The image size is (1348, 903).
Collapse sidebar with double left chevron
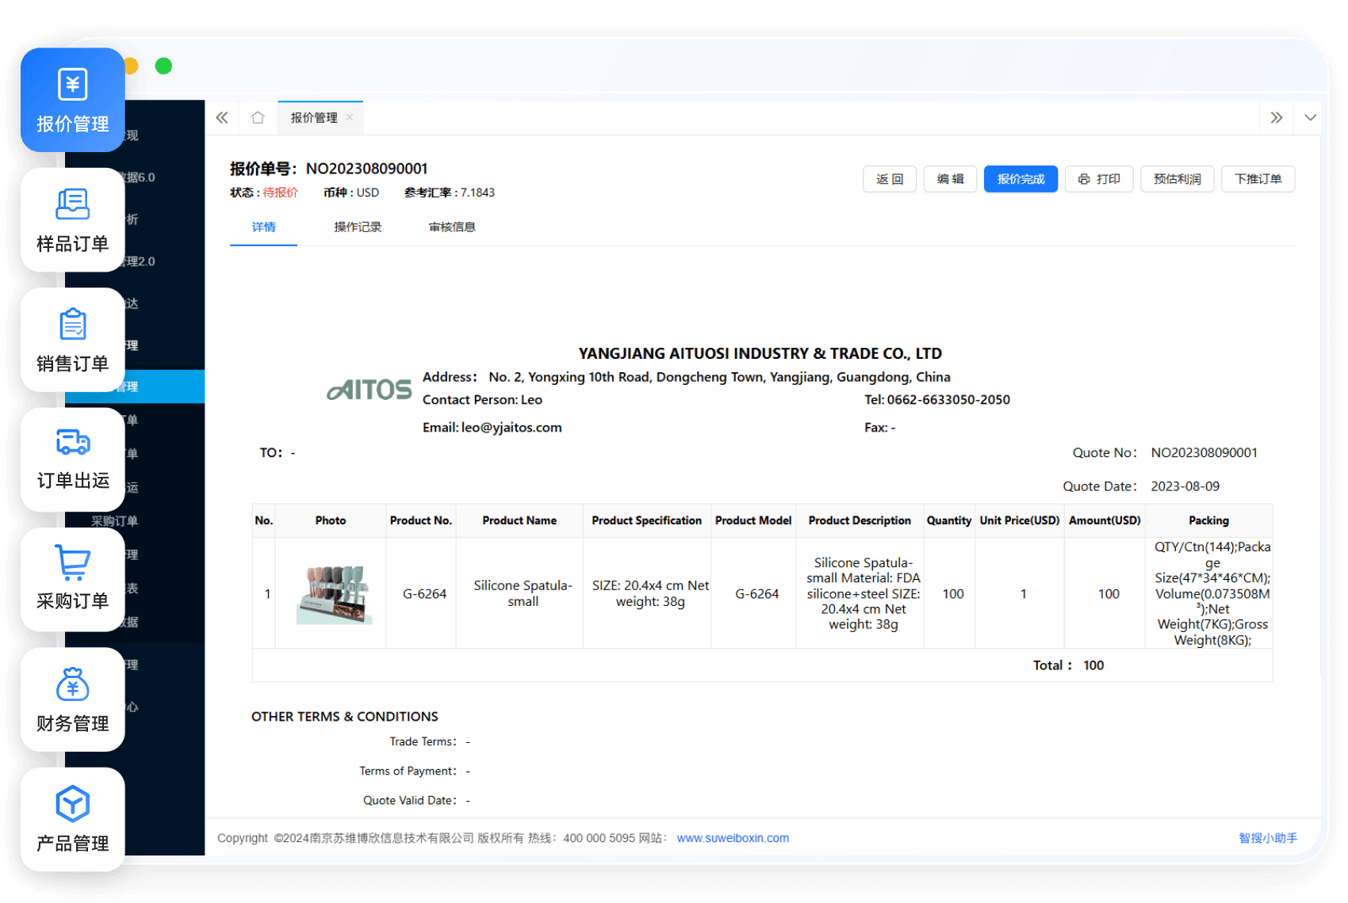click(222, 118)
